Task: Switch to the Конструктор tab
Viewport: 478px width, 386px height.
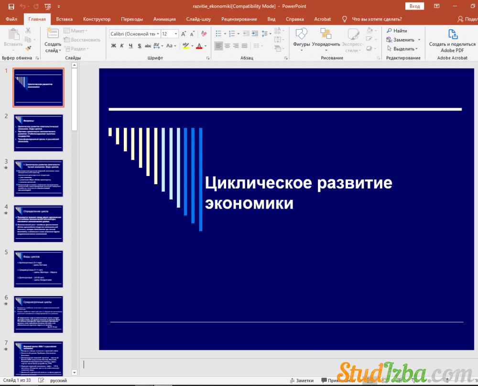Action: tap(97, 19)
